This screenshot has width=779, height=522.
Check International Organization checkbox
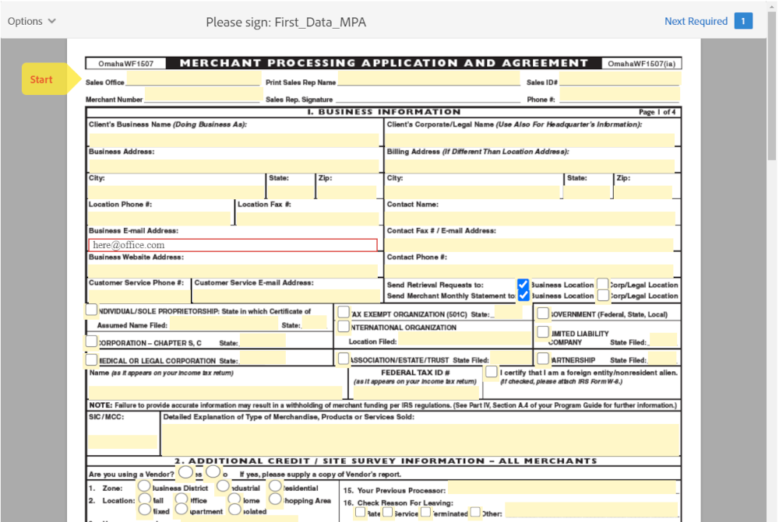[x=344, y=326]
